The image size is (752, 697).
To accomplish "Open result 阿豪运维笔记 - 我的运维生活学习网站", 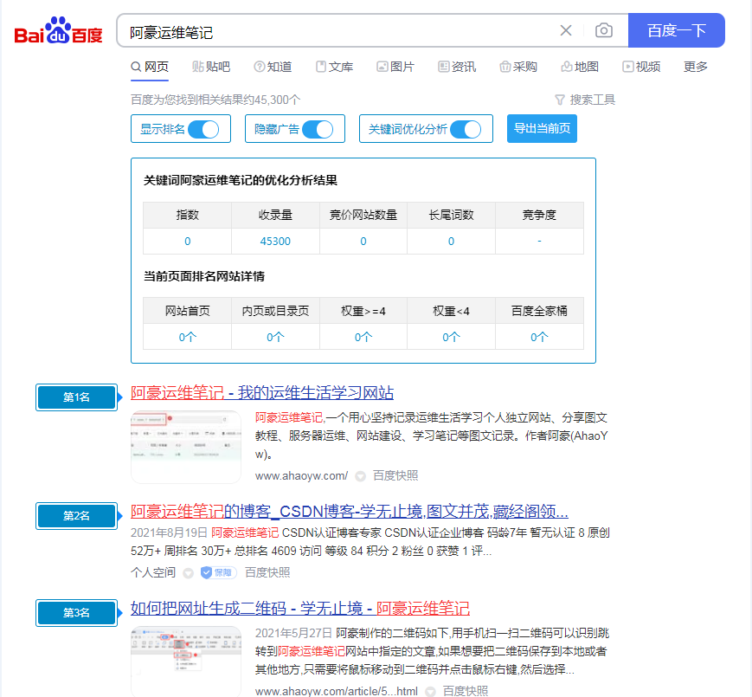I will pos(262,393).
